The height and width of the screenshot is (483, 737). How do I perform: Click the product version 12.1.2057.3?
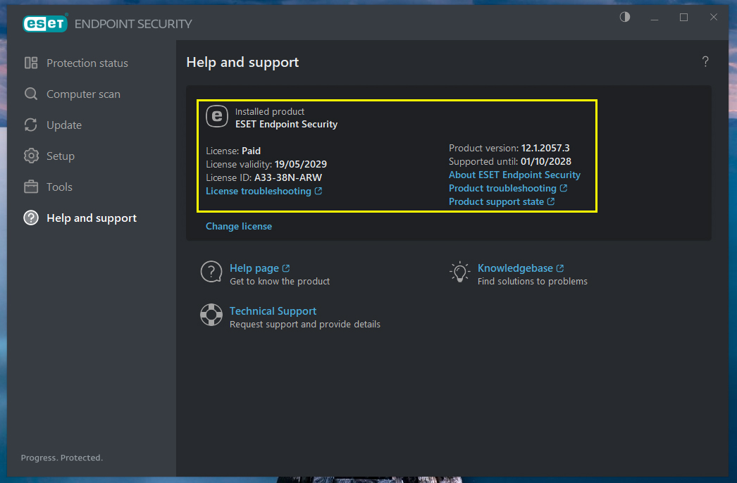click(545, 148)
